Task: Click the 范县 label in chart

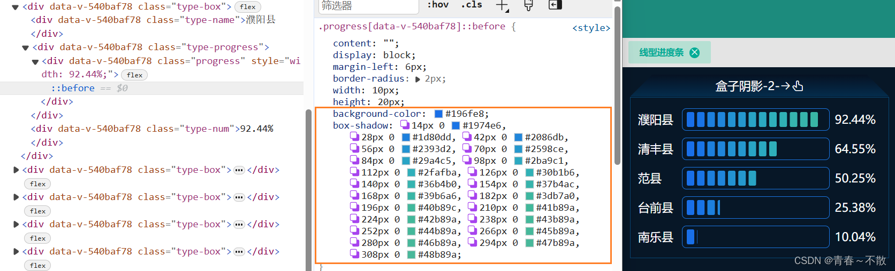Action: 649,178
